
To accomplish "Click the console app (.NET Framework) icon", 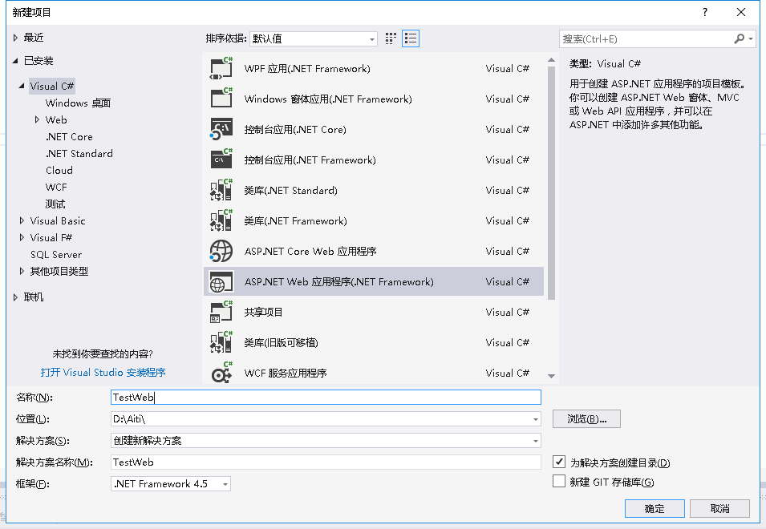I will tap(221, 160).
